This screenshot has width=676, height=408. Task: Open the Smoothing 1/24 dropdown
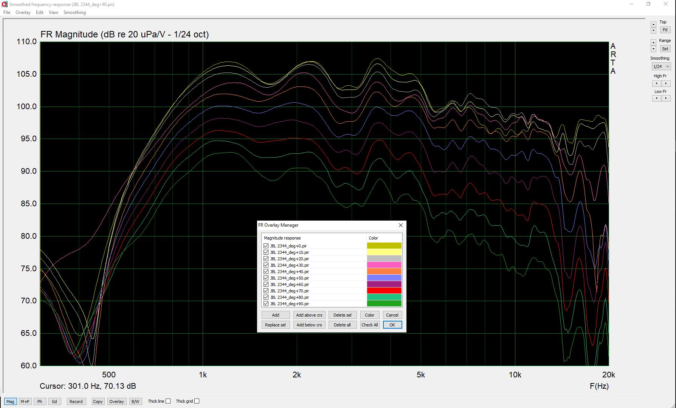660,66
